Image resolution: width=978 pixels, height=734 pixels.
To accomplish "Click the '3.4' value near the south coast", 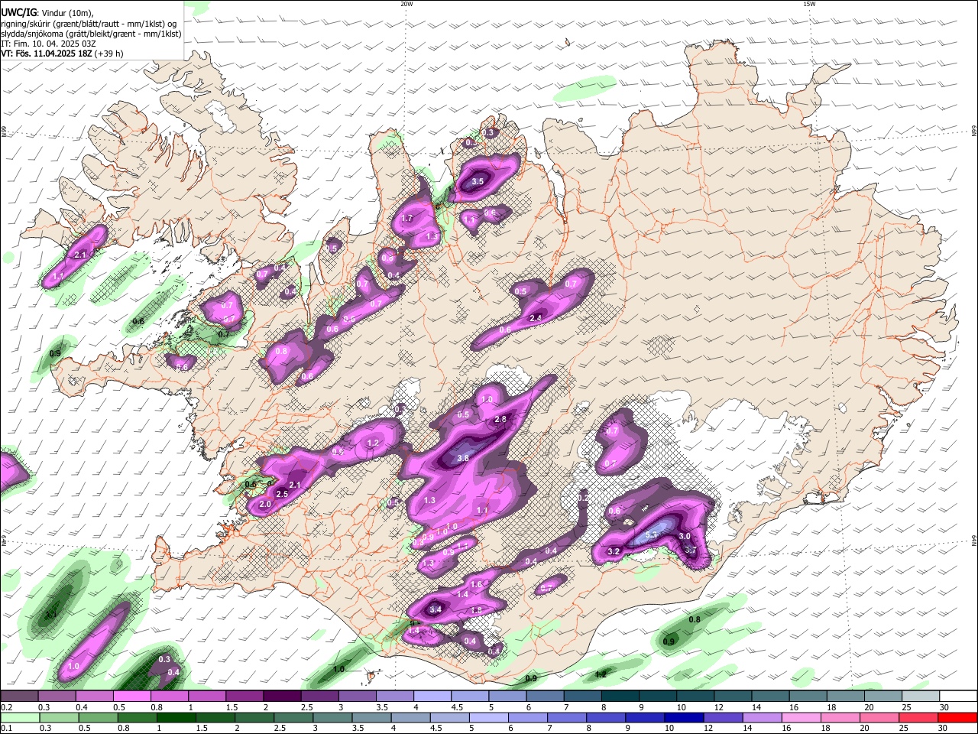I will coord(436,609).
